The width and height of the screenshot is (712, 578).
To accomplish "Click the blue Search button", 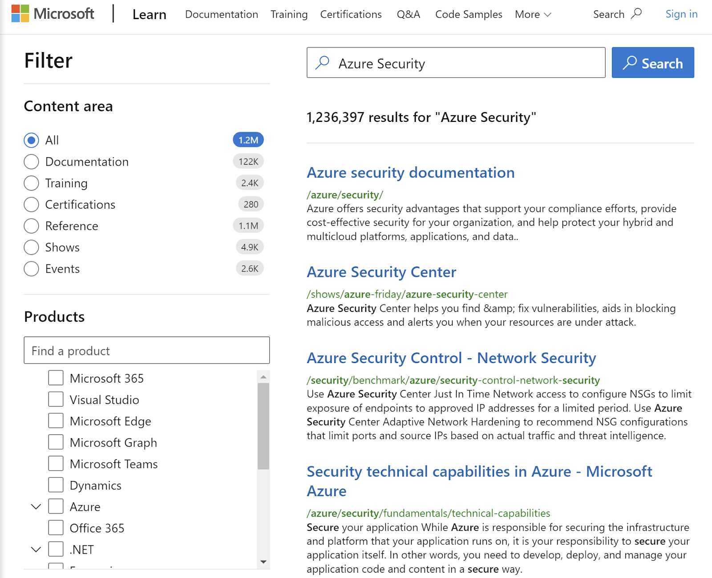I will (653, 63).
